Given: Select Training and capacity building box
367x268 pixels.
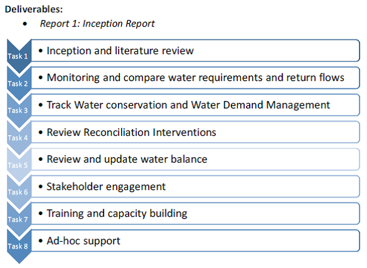Looking at the screenshot, I should (x=195, y=213).
